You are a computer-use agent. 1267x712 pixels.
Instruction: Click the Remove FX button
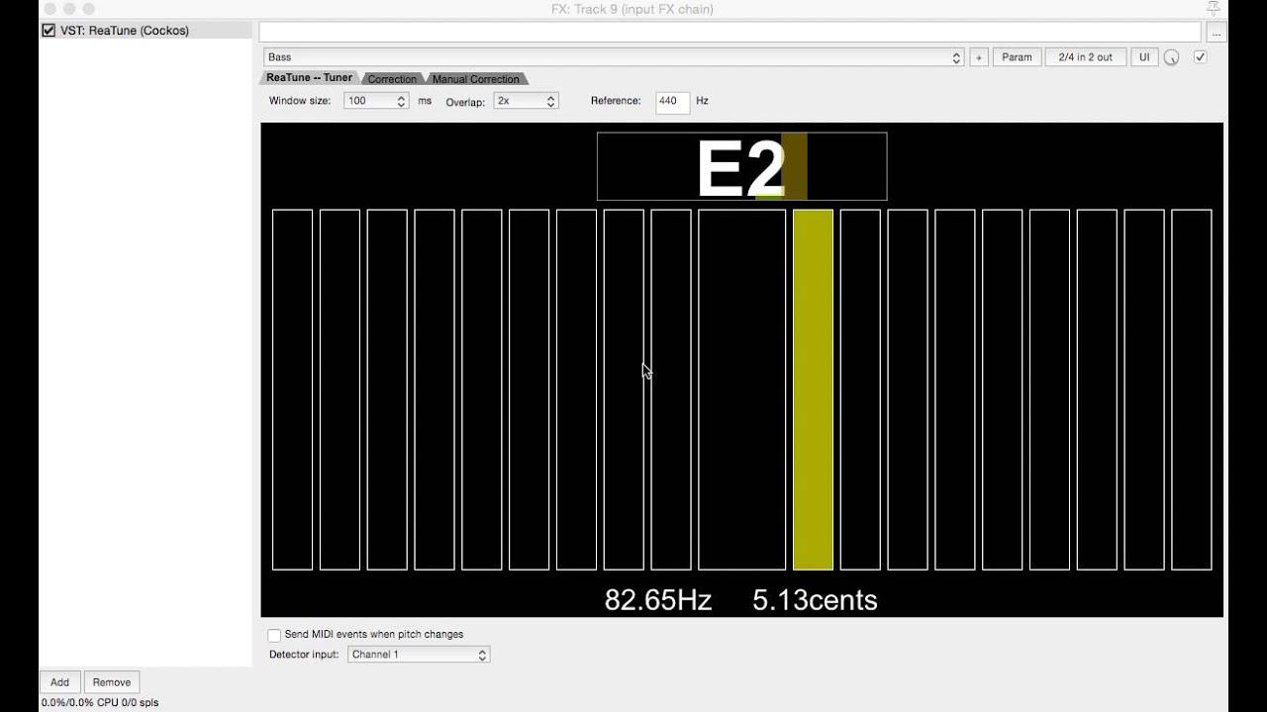pos(112,682)
